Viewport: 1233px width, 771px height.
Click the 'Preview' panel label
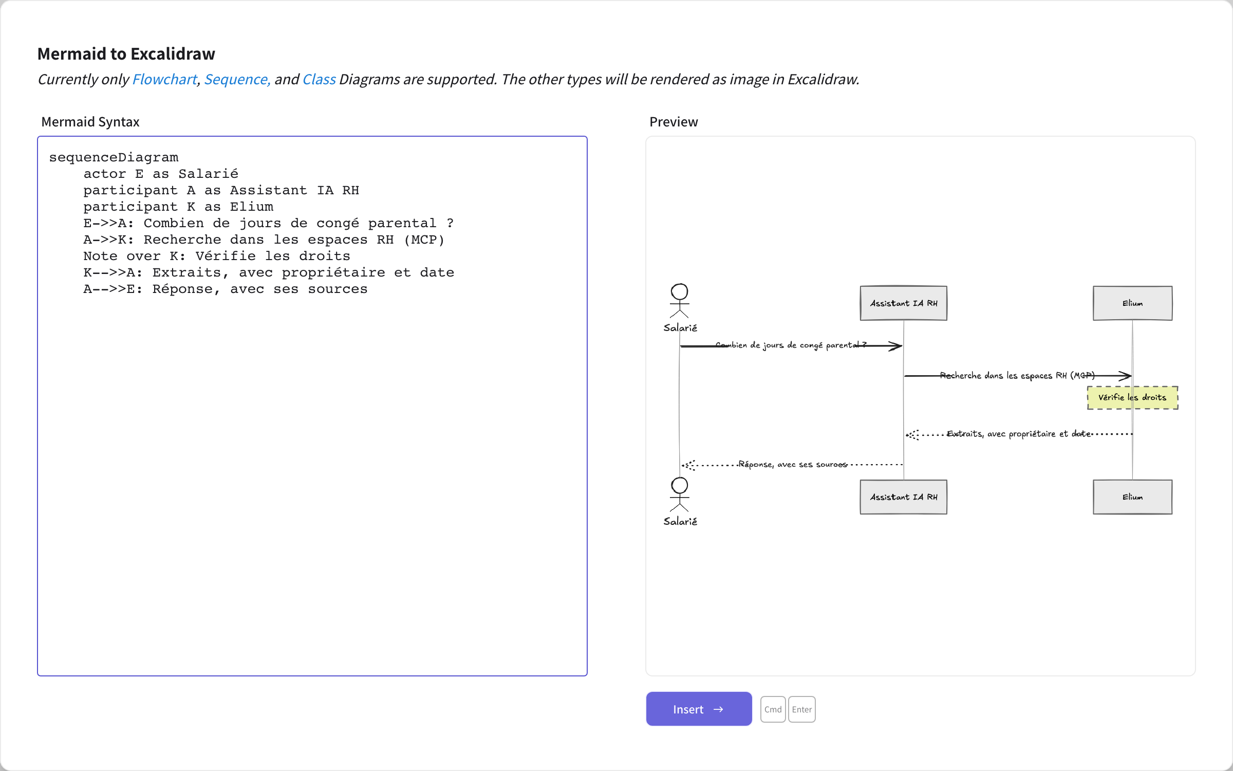pyautogui.click(x=674, y=122)
